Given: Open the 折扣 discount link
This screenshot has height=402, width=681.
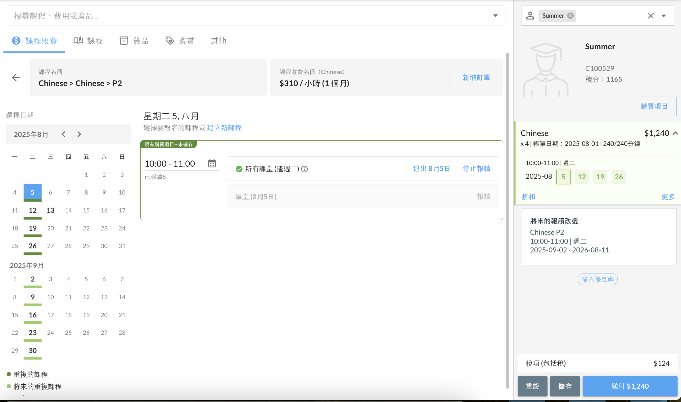Looking at the screenshot, I should pos(529,197).
